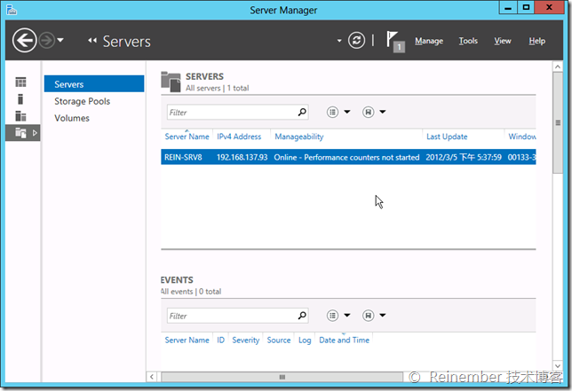Refresh the Server Manager view
The width and height of the screenshot is (572, 391).
coord(357,41)
